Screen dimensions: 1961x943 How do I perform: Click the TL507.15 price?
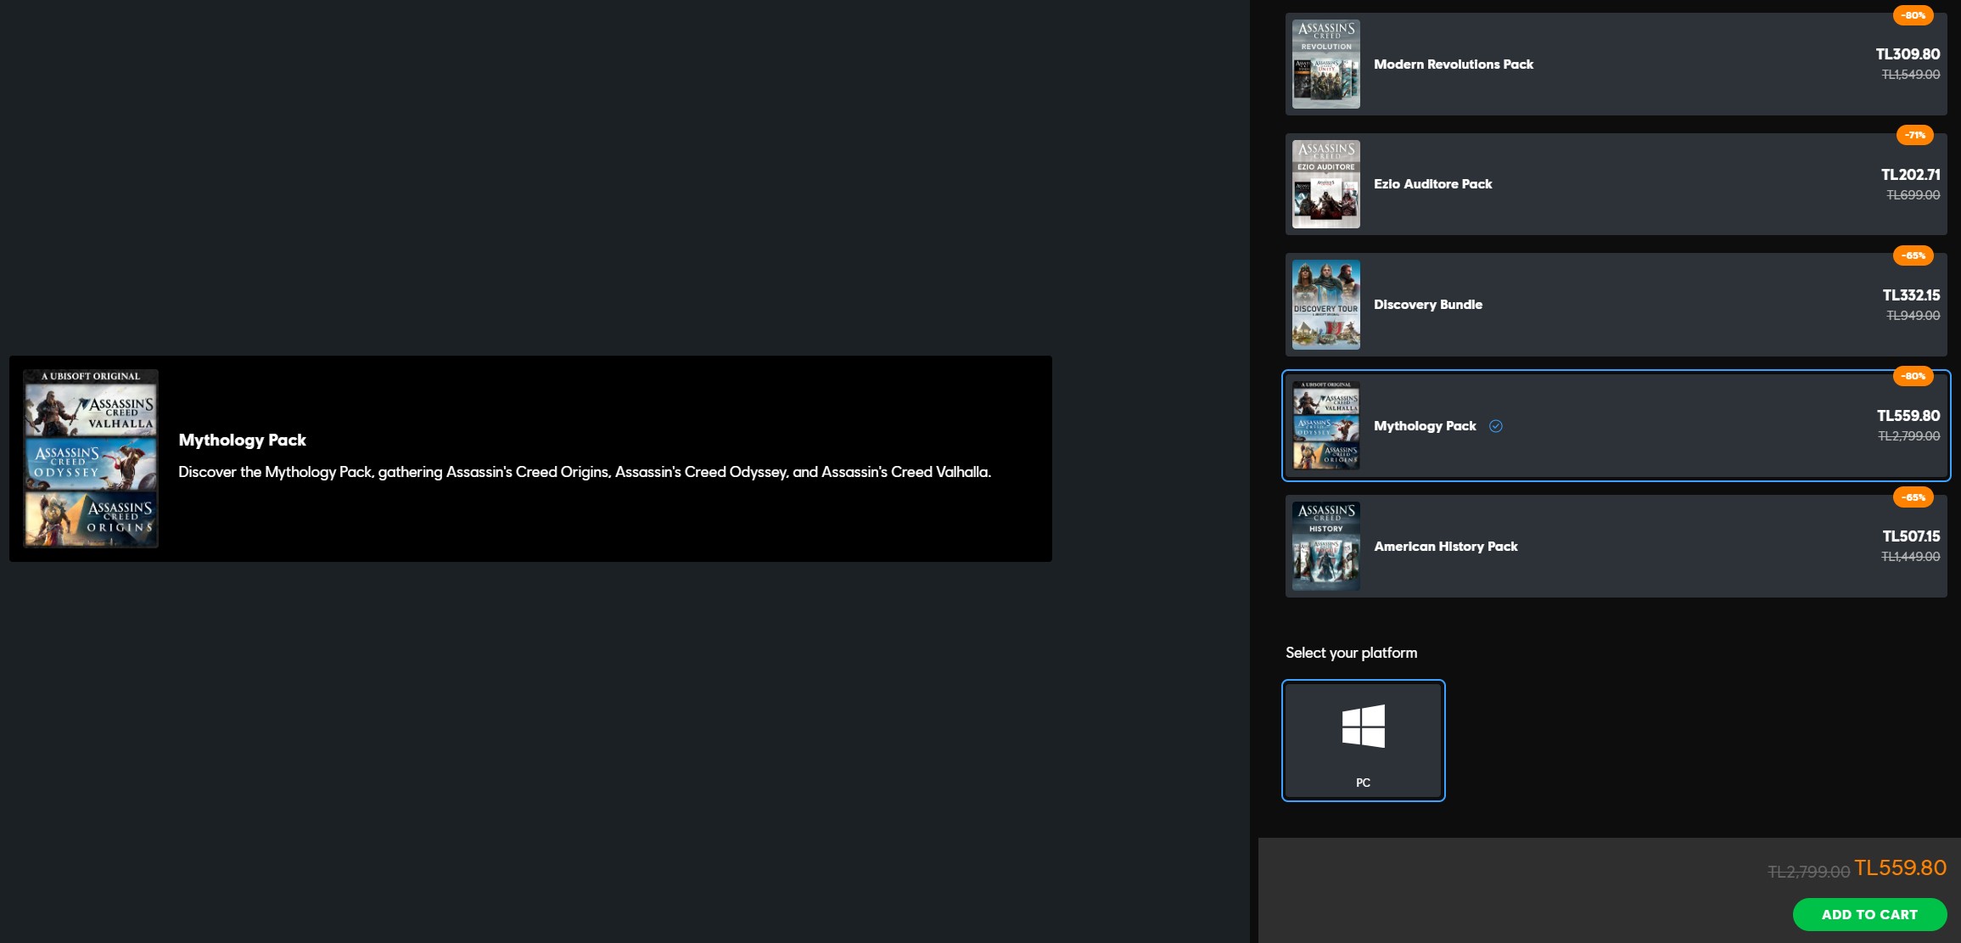click(1911, 536)
